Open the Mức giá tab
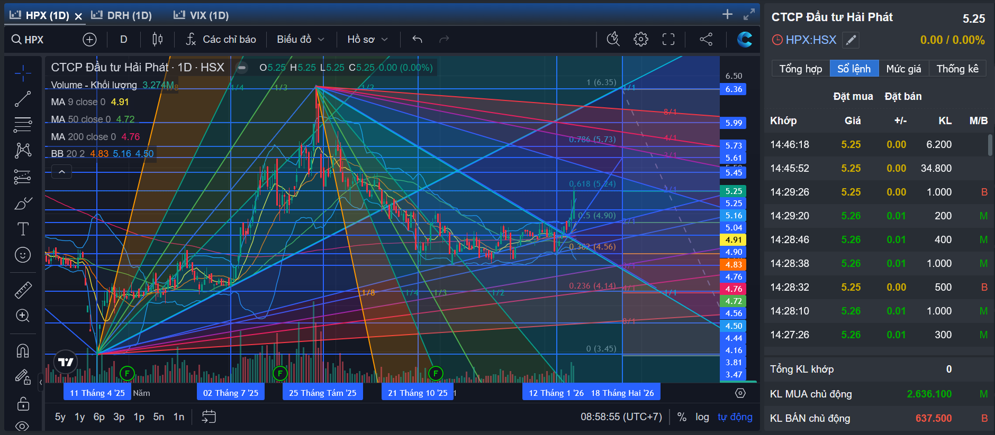Screen dimensions: 995x435 903,69
